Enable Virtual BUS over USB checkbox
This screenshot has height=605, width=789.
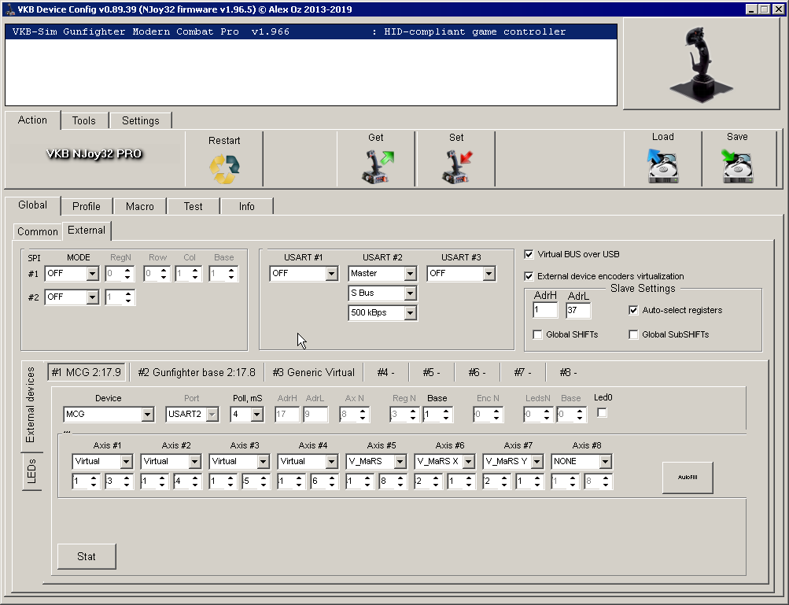pos(529,254)
